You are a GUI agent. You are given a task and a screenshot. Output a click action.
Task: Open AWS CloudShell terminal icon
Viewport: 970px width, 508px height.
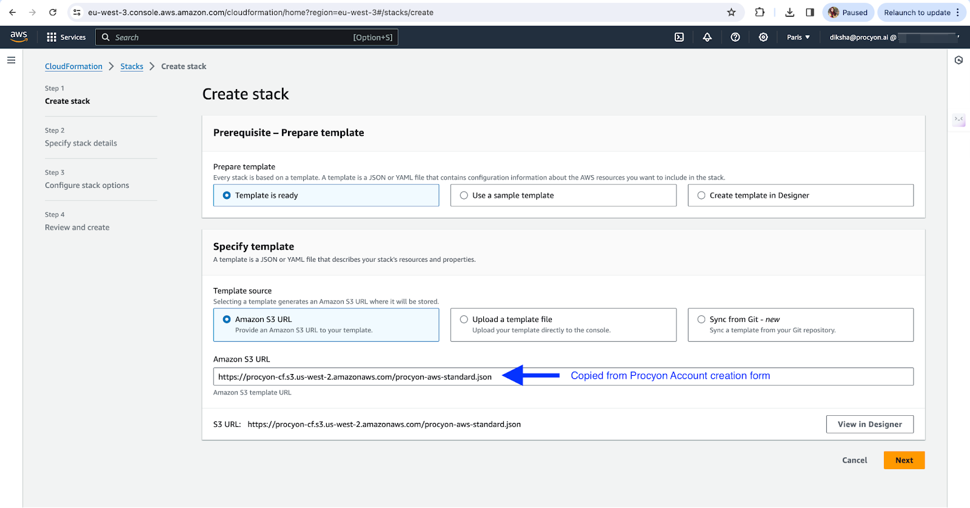679,37
